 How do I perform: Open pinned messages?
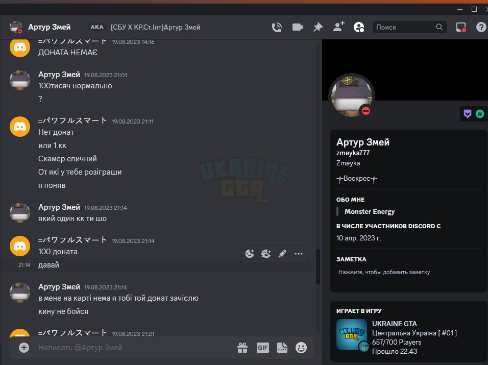point(318,28)
